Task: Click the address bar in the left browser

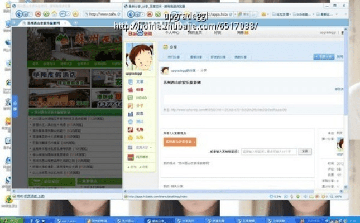Action: 103,14
